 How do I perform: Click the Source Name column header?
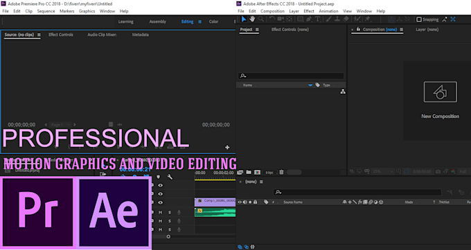pyautogui.click(x=293, y=202)
